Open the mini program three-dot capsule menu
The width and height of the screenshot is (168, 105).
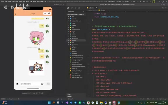(45, 13)
